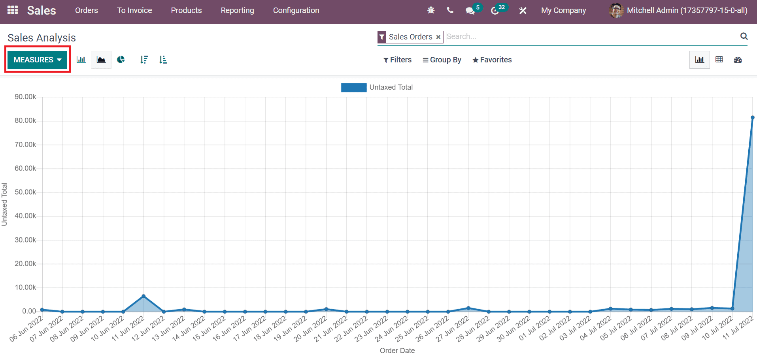Click the 06 Jun 2022 data point
Screen dimensions: 757x355
[42, 310]
